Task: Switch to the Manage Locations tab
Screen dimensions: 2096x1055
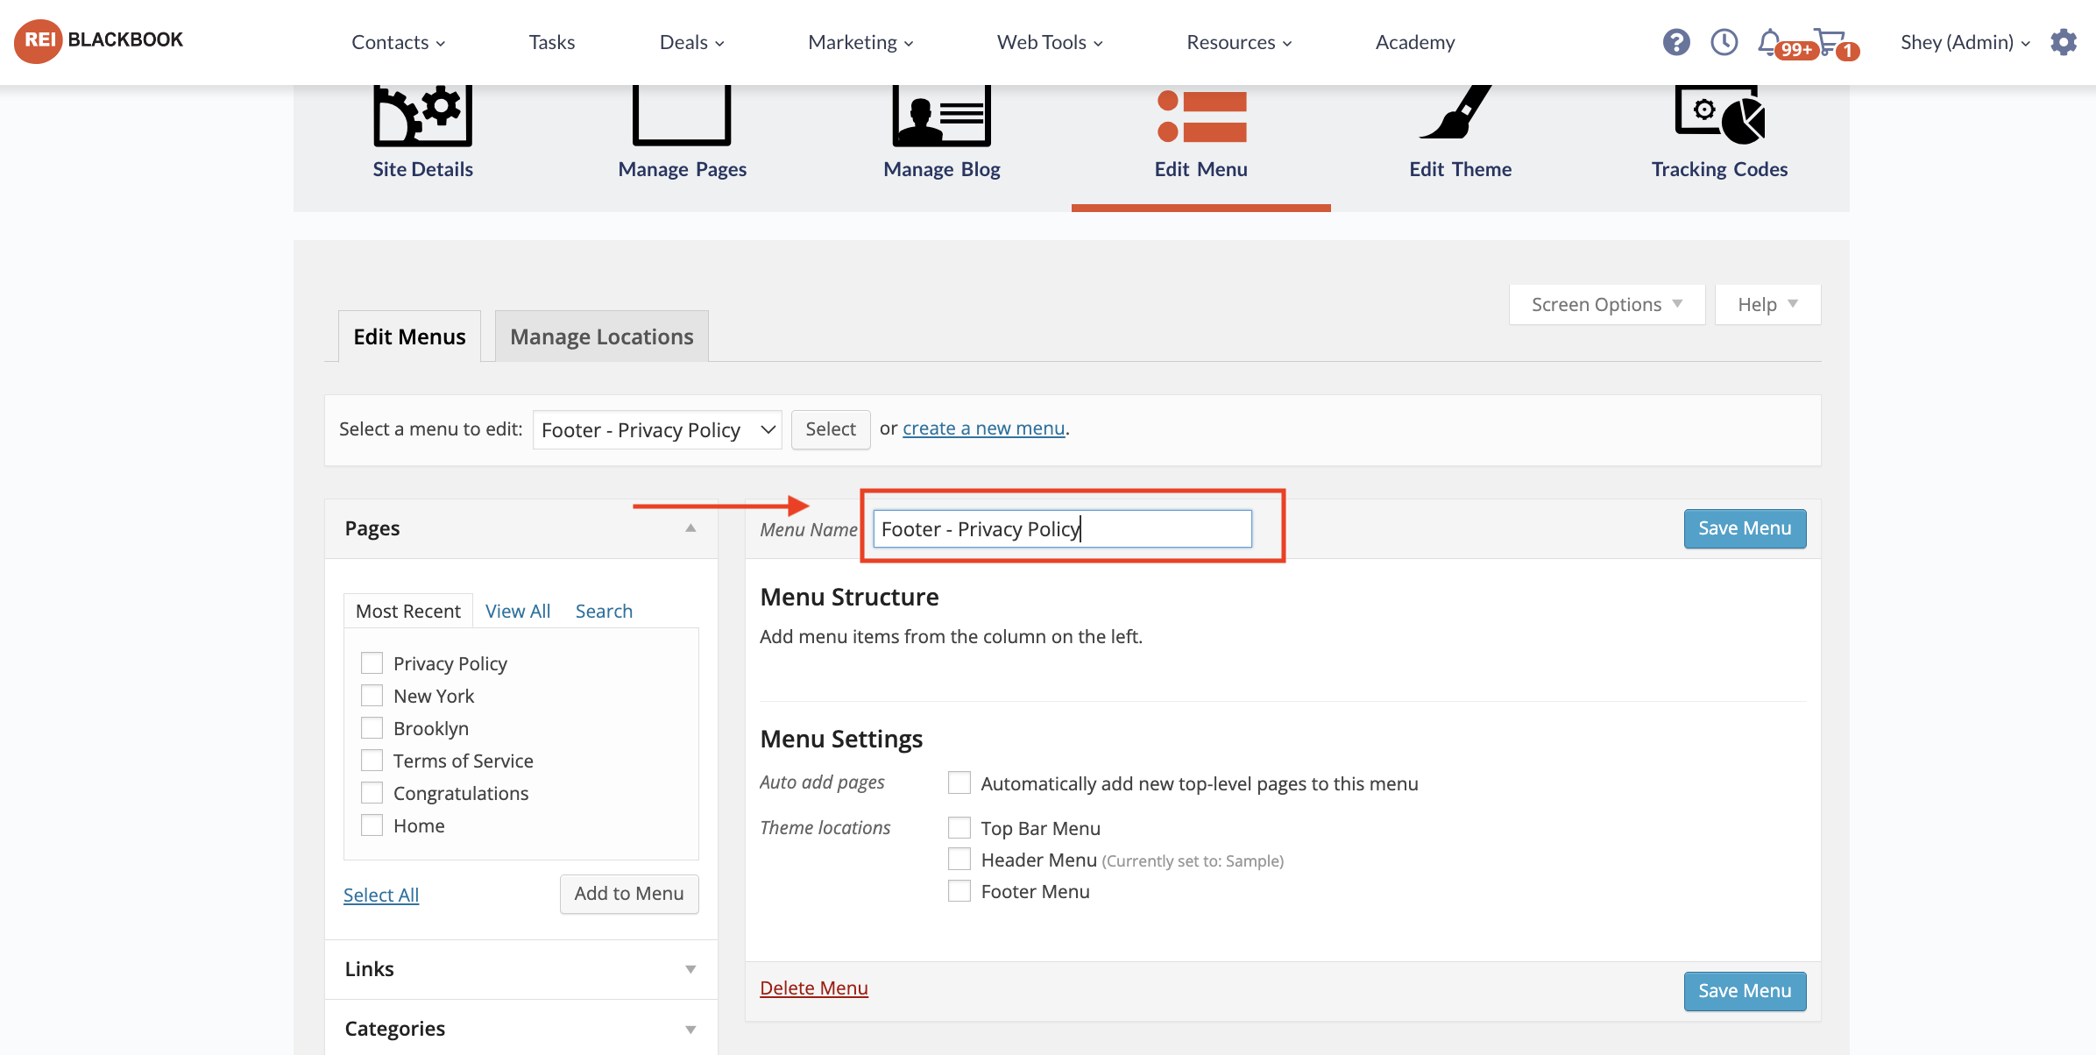Action: [602, 336]
